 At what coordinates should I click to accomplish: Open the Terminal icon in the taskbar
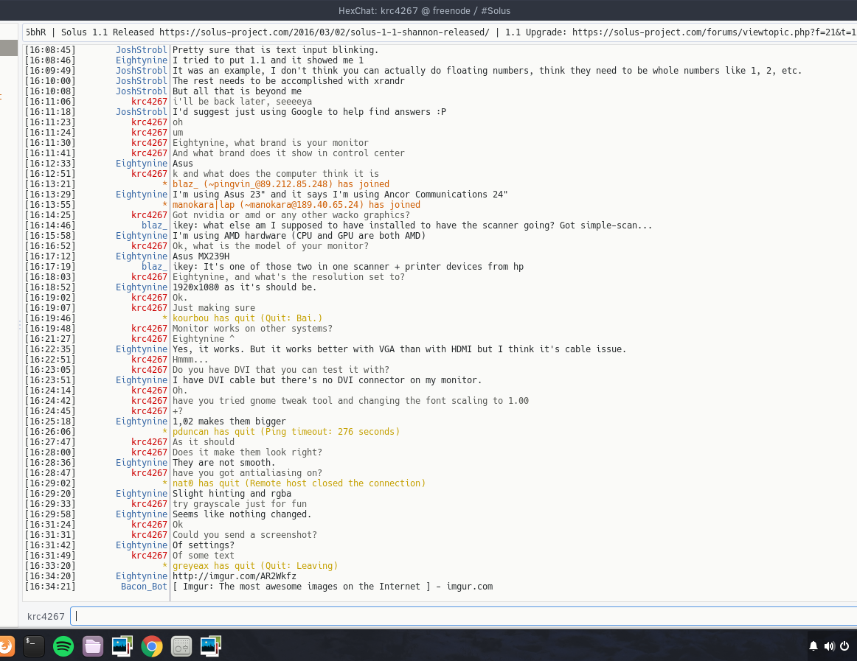[34, 646]
